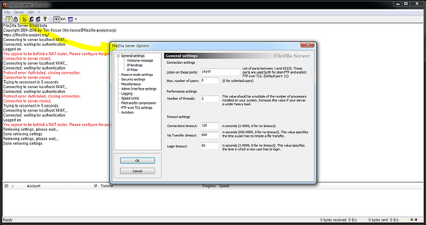Click Cancel in the Options dialog
Screen dimensions: 426x225
coord(137,171)
